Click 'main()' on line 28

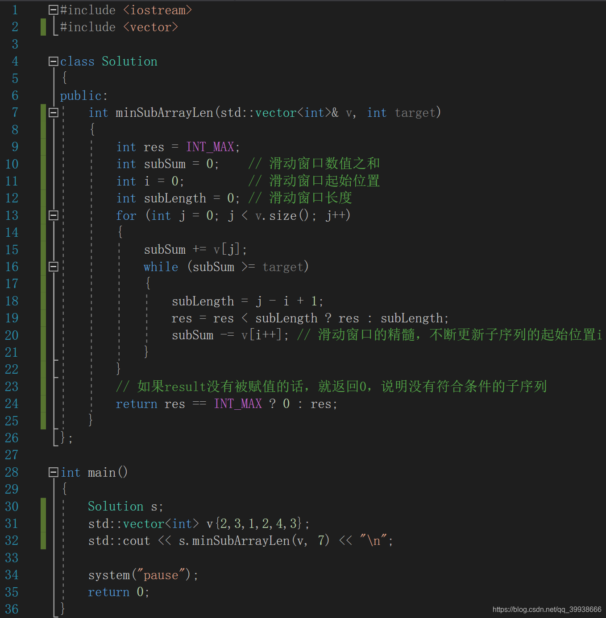[108, 472]
